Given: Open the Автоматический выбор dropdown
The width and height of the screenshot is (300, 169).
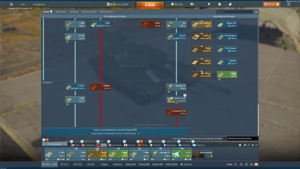Looking at the screenshot, I should [242, 138].
